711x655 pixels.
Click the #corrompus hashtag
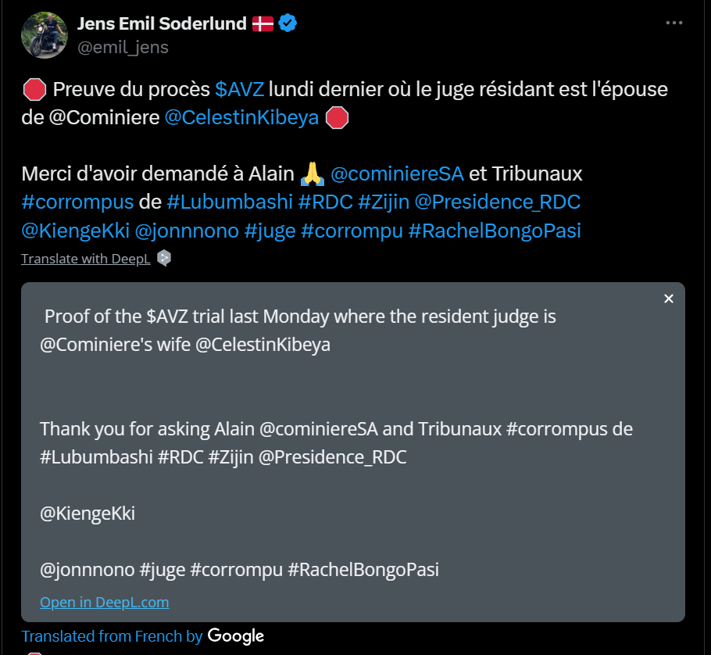pyautogui.click(x=77, y=202)
